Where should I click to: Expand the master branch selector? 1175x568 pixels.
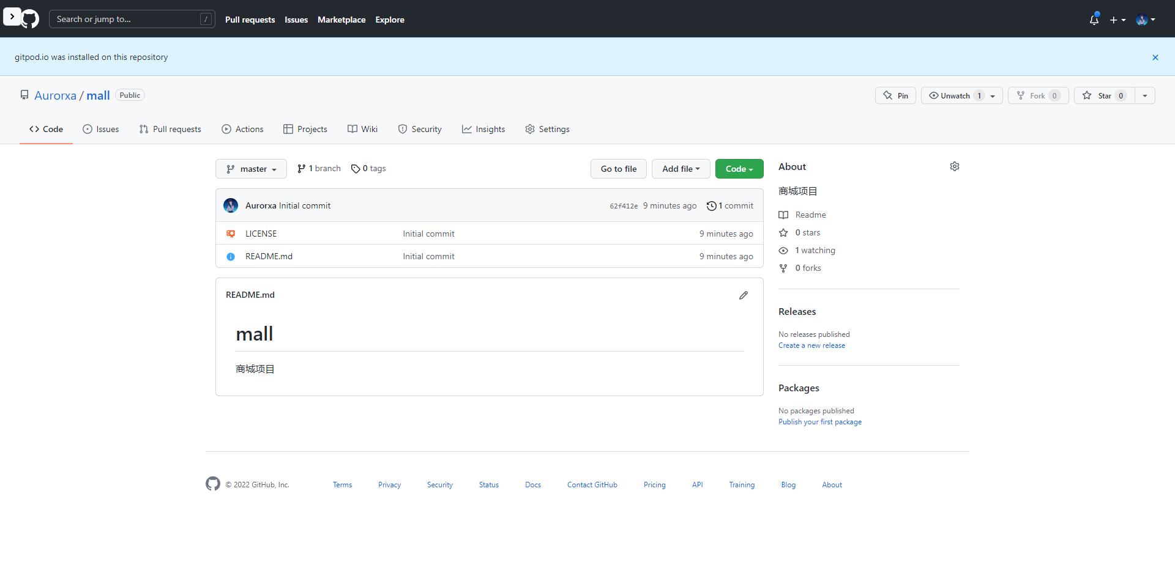251,169
